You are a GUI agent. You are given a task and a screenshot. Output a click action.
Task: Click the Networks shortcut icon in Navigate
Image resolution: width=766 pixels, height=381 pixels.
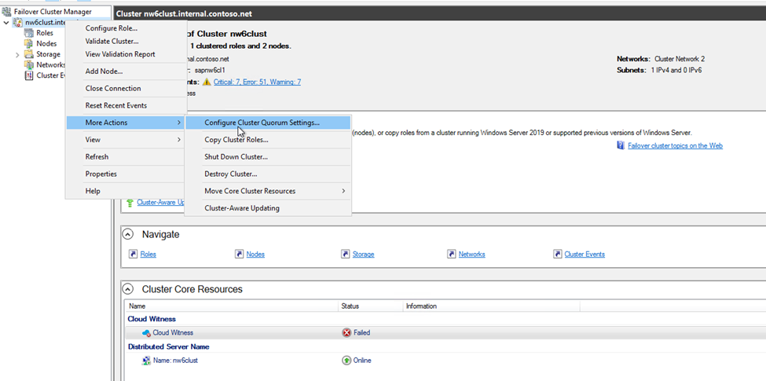451,254
